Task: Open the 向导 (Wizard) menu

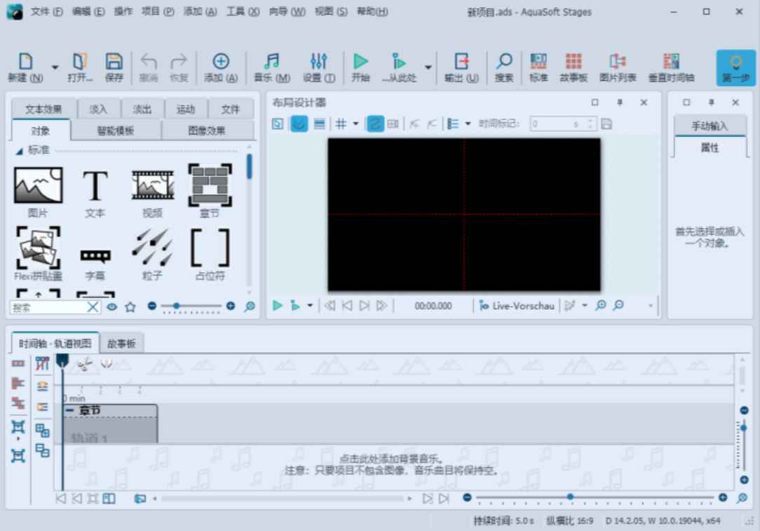Action: 287,11
